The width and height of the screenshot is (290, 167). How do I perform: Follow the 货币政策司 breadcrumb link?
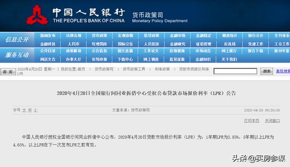pos(104,69)
